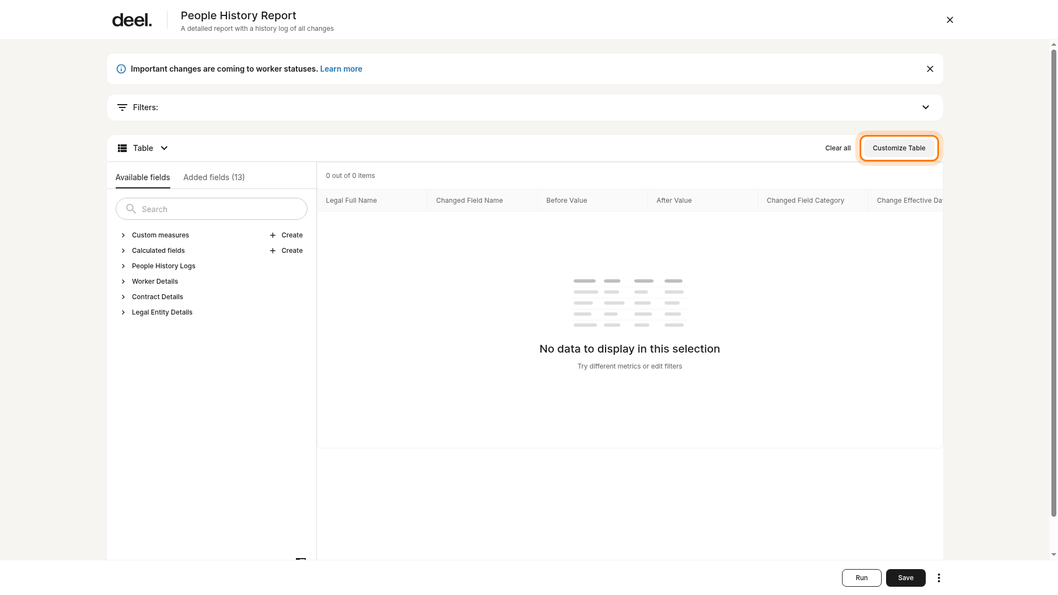Click the Change Effective Date column header
Viewport: 1058px width, 595px height.
[x=905, y=201]
